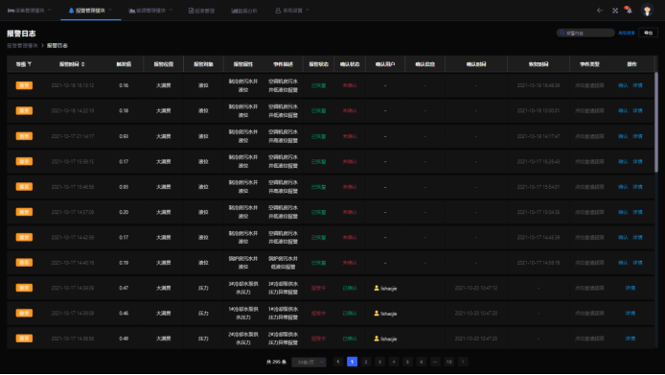Click 已确认 status in 0.46 row

pos(350,313)
